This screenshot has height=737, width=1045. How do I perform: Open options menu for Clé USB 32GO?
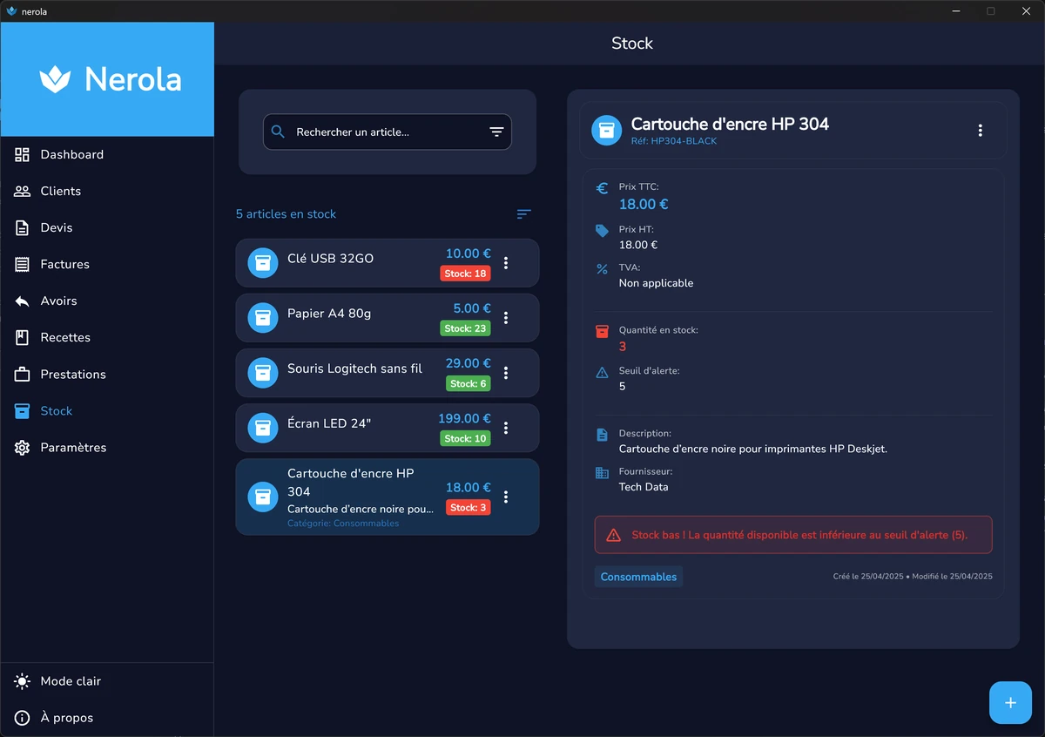pyautogui.click(x=506, y=262)
